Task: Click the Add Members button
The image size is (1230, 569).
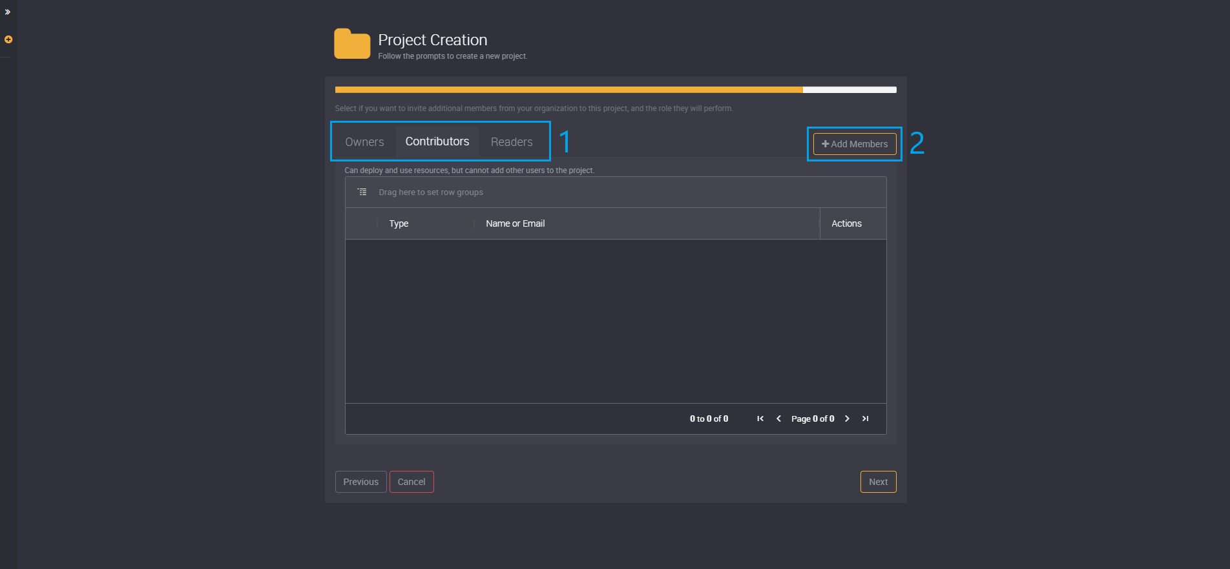Action: point(855,144)
